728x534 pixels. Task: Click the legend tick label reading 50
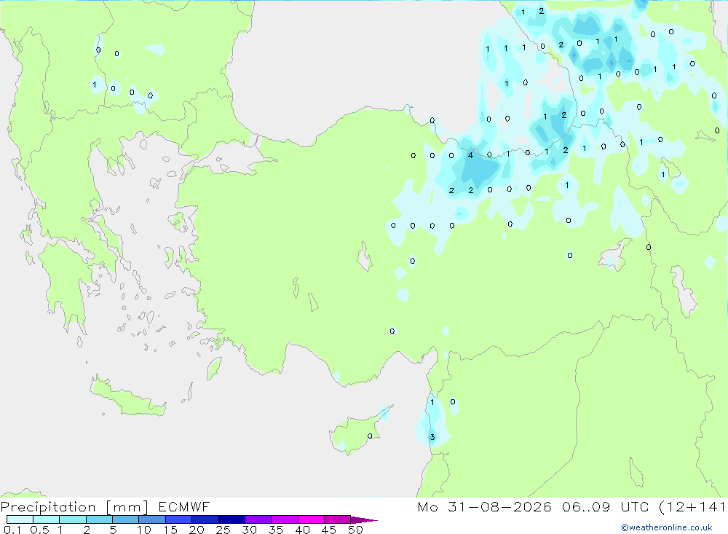pyautogui.click(x=355, y=530)
